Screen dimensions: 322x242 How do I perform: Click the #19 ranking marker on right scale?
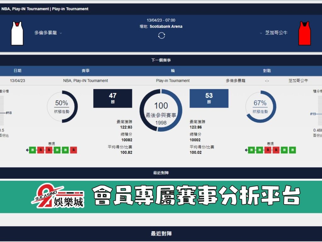(x=313, y=113)
